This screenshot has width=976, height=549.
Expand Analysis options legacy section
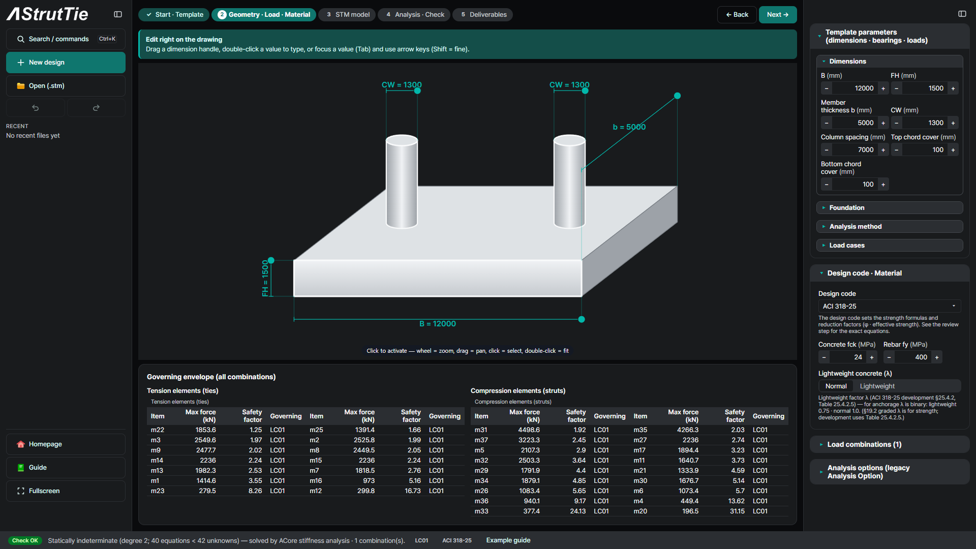coord(890,472)
